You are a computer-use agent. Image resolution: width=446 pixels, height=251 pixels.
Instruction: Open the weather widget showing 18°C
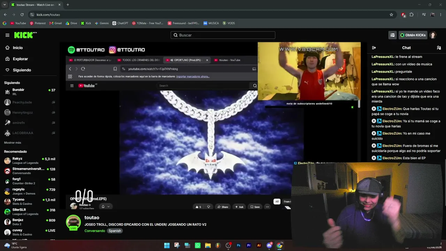pyautogui.click(x=16, y=245)
